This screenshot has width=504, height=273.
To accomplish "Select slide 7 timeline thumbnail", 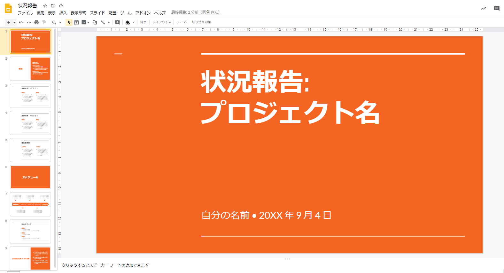I will tap(30, 204).
